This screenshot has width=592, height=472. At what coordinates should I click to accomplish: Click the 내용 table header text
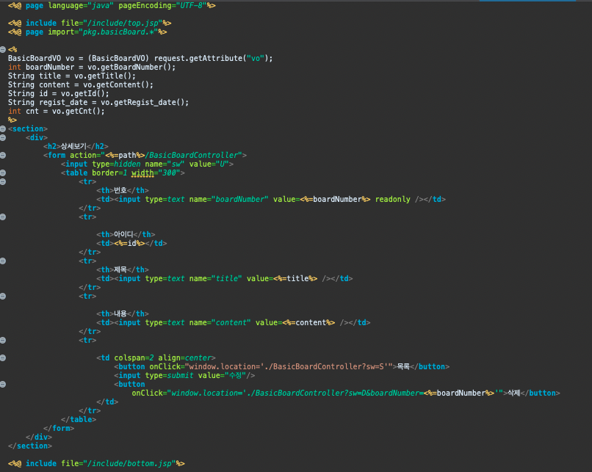[120, 314]
